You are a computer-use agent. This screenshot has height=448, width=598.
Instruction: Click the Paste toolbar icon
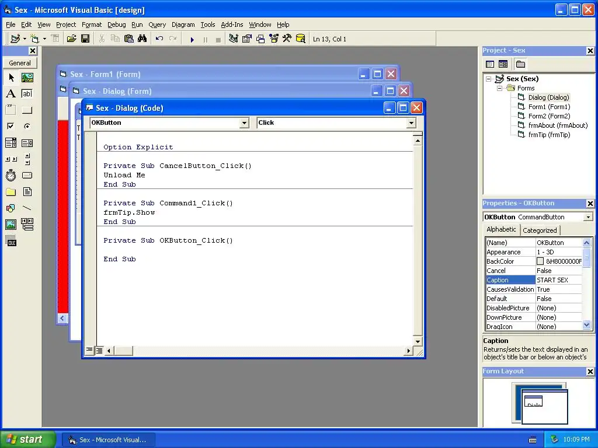[x=129, y=39]
